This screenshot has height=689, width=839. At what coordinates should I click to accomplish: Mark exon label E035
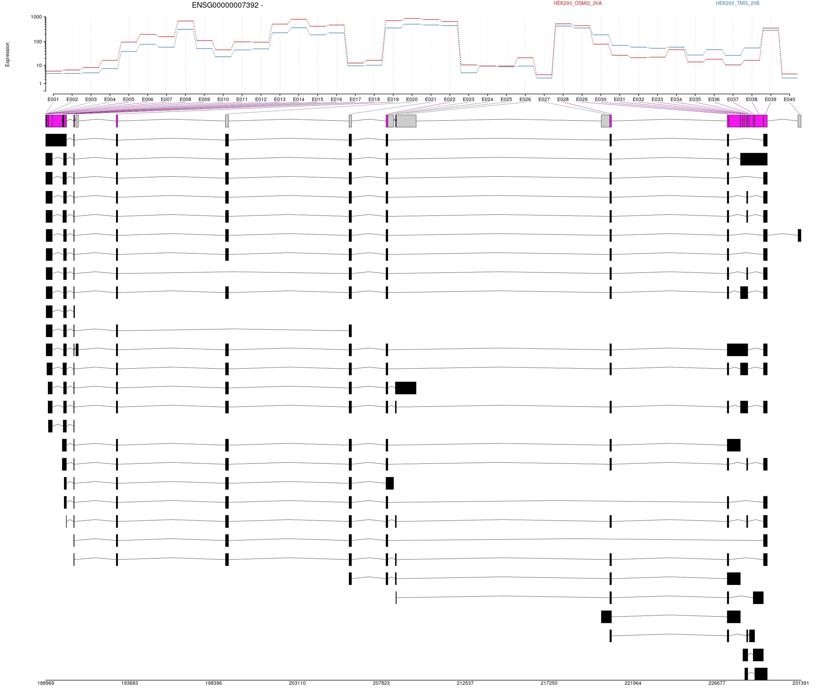click(x=695, y=100)
